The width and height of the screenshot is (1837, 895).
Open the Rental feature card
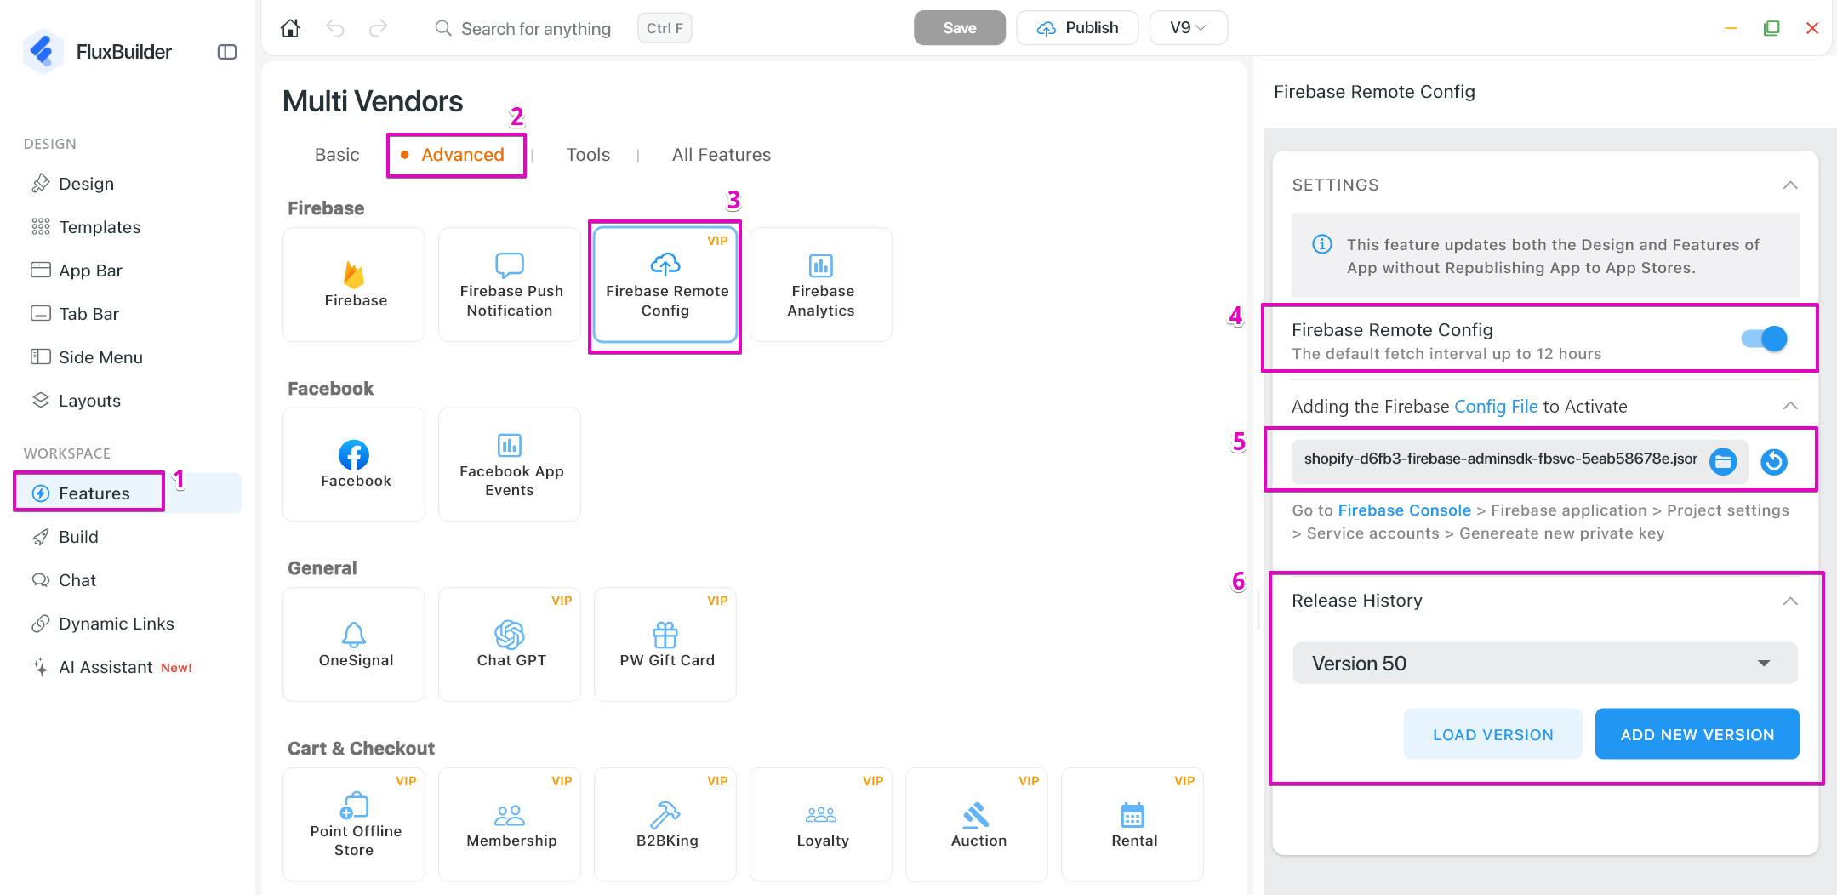tap(1132, 824)
